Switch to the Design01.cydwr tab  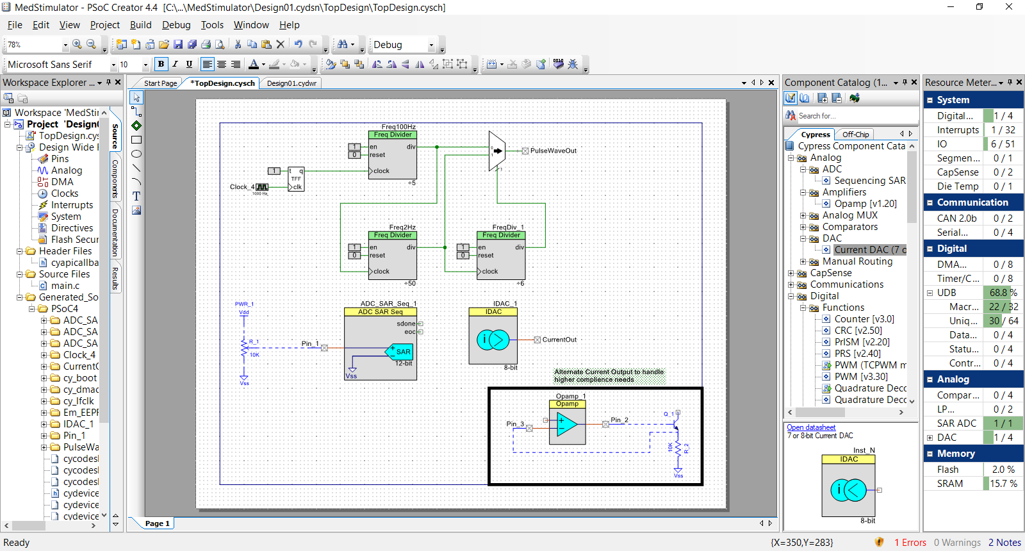coord(291,83)
